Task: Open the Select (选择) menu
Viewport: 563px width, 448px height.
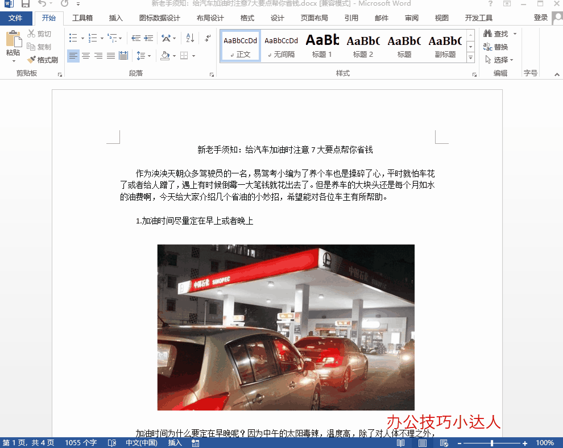Action: (499, 60)
